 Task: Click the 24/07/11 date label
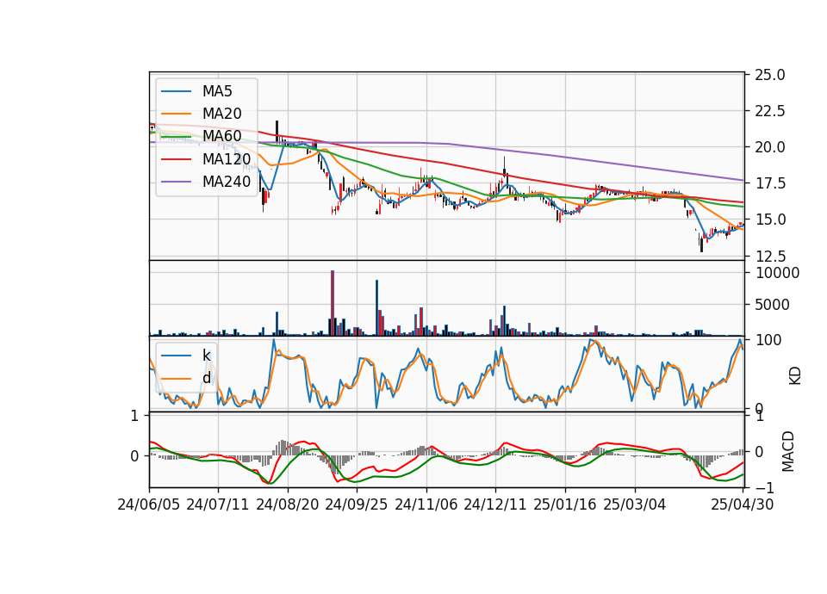point(217,504)
